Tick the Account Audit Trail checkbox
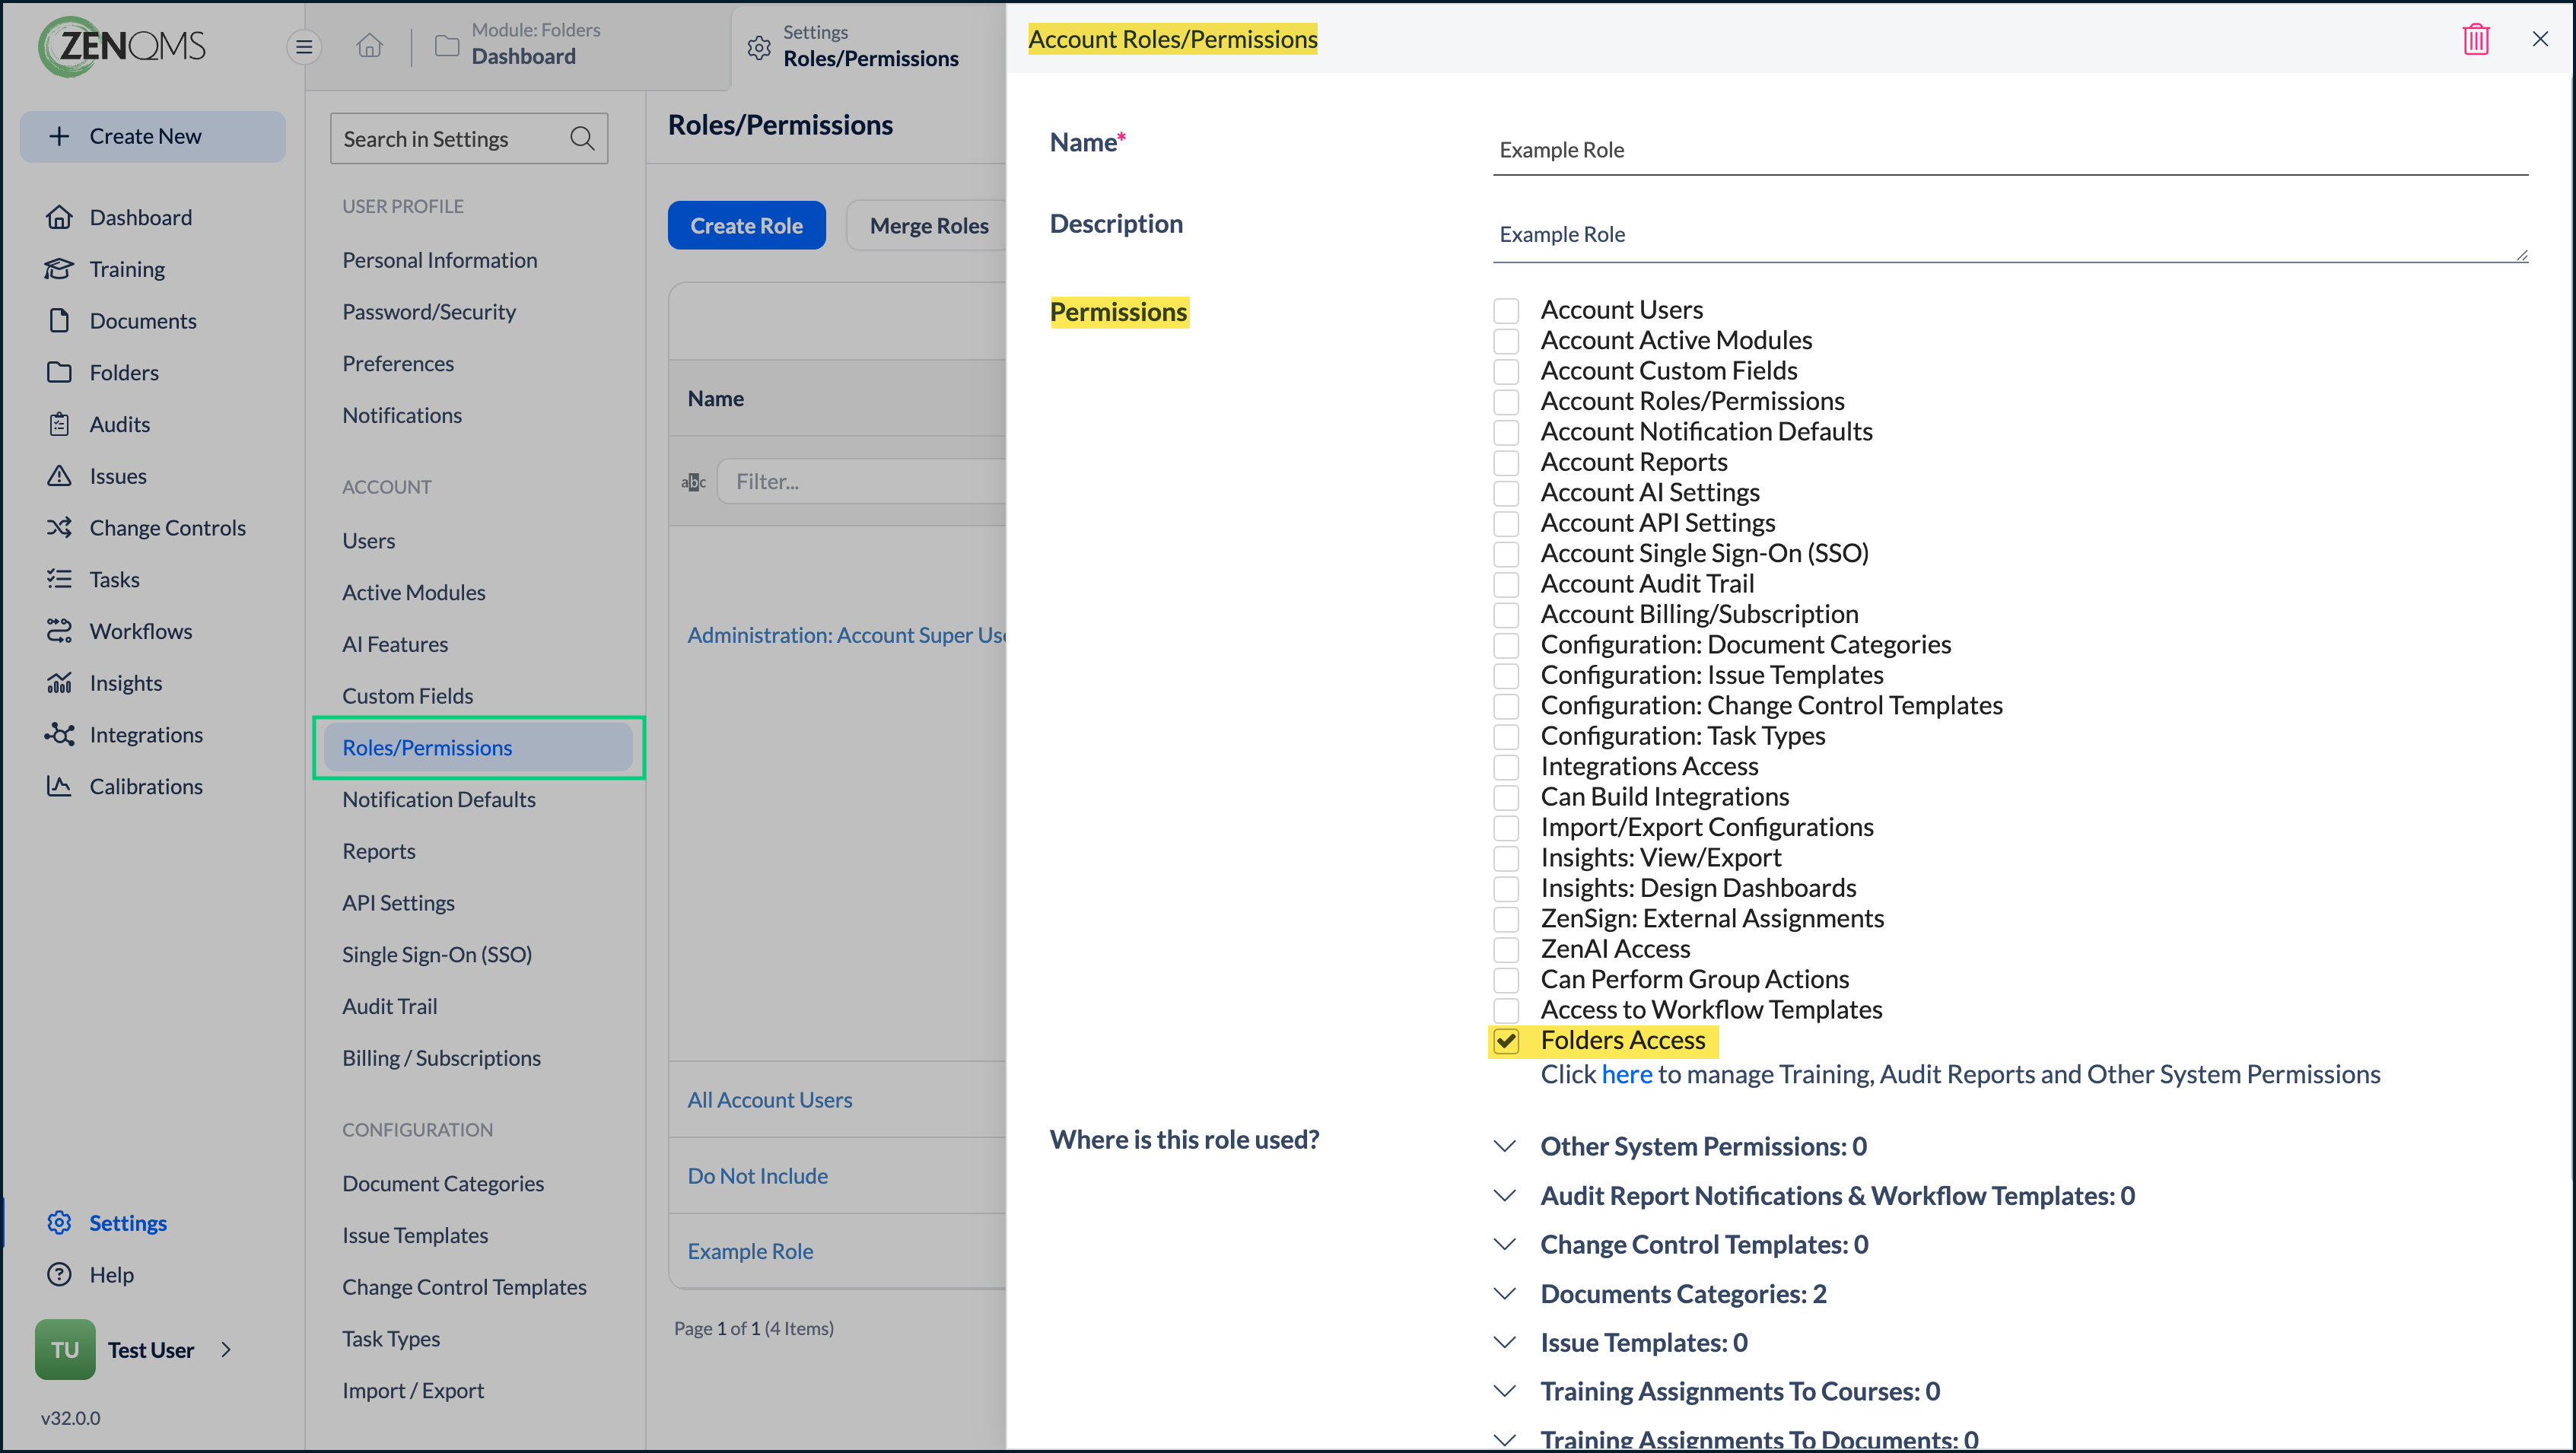The width and height of the screenshot is (2576, 1453). click(x=1506, y=585)
